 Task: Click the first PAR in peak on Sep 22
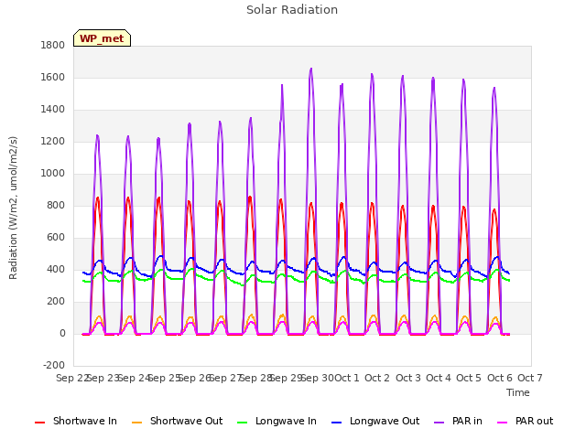[97, 136]
